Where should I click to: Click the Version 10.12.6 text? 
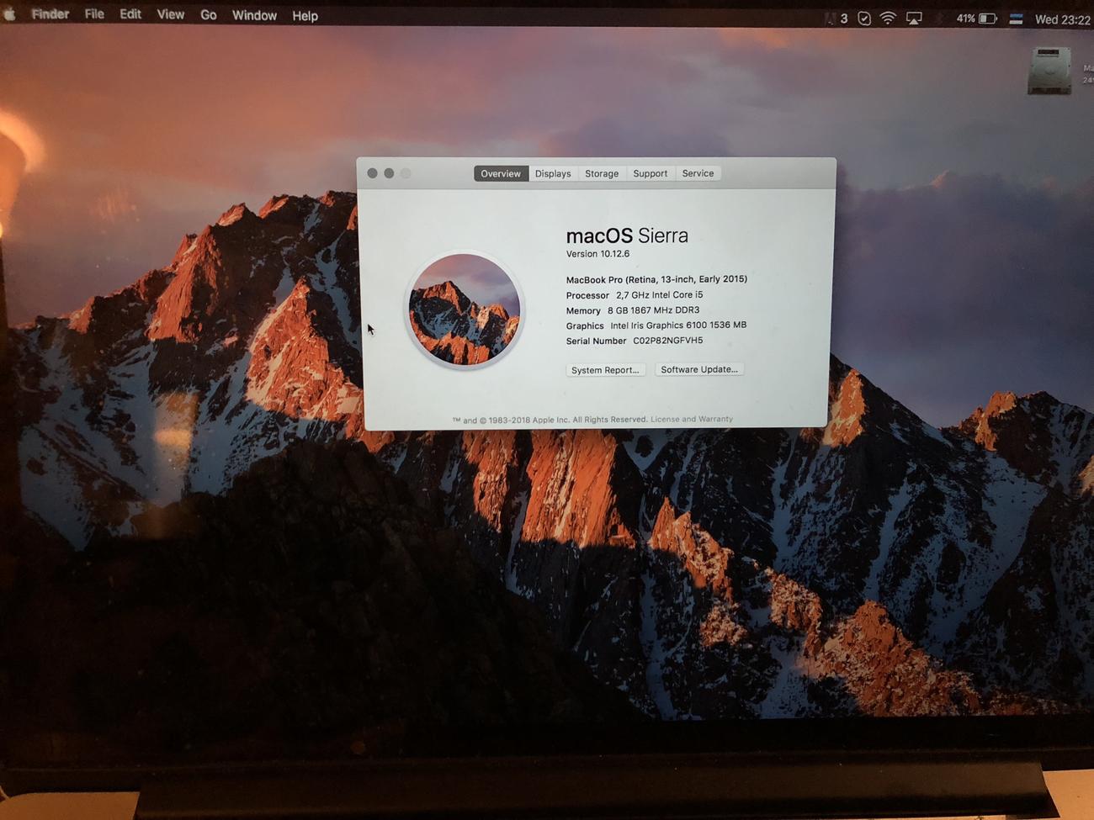click(597, 254)
